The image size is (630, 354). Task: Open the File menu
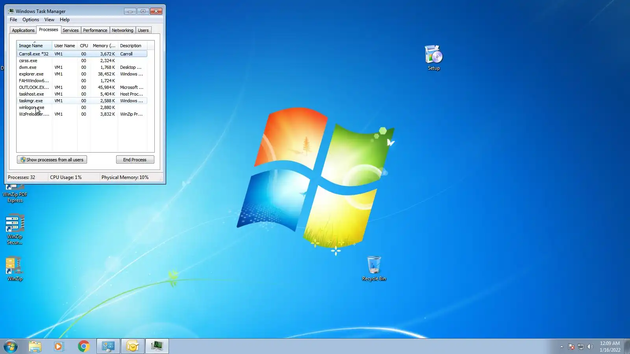click(x=13, y=20)
